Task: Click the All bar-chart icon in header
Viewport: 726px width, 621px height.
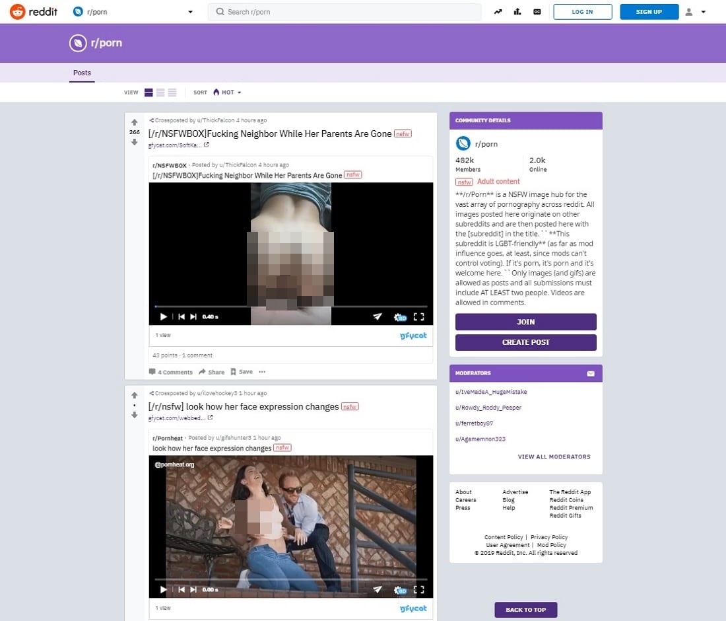Action: pos(517,12)
